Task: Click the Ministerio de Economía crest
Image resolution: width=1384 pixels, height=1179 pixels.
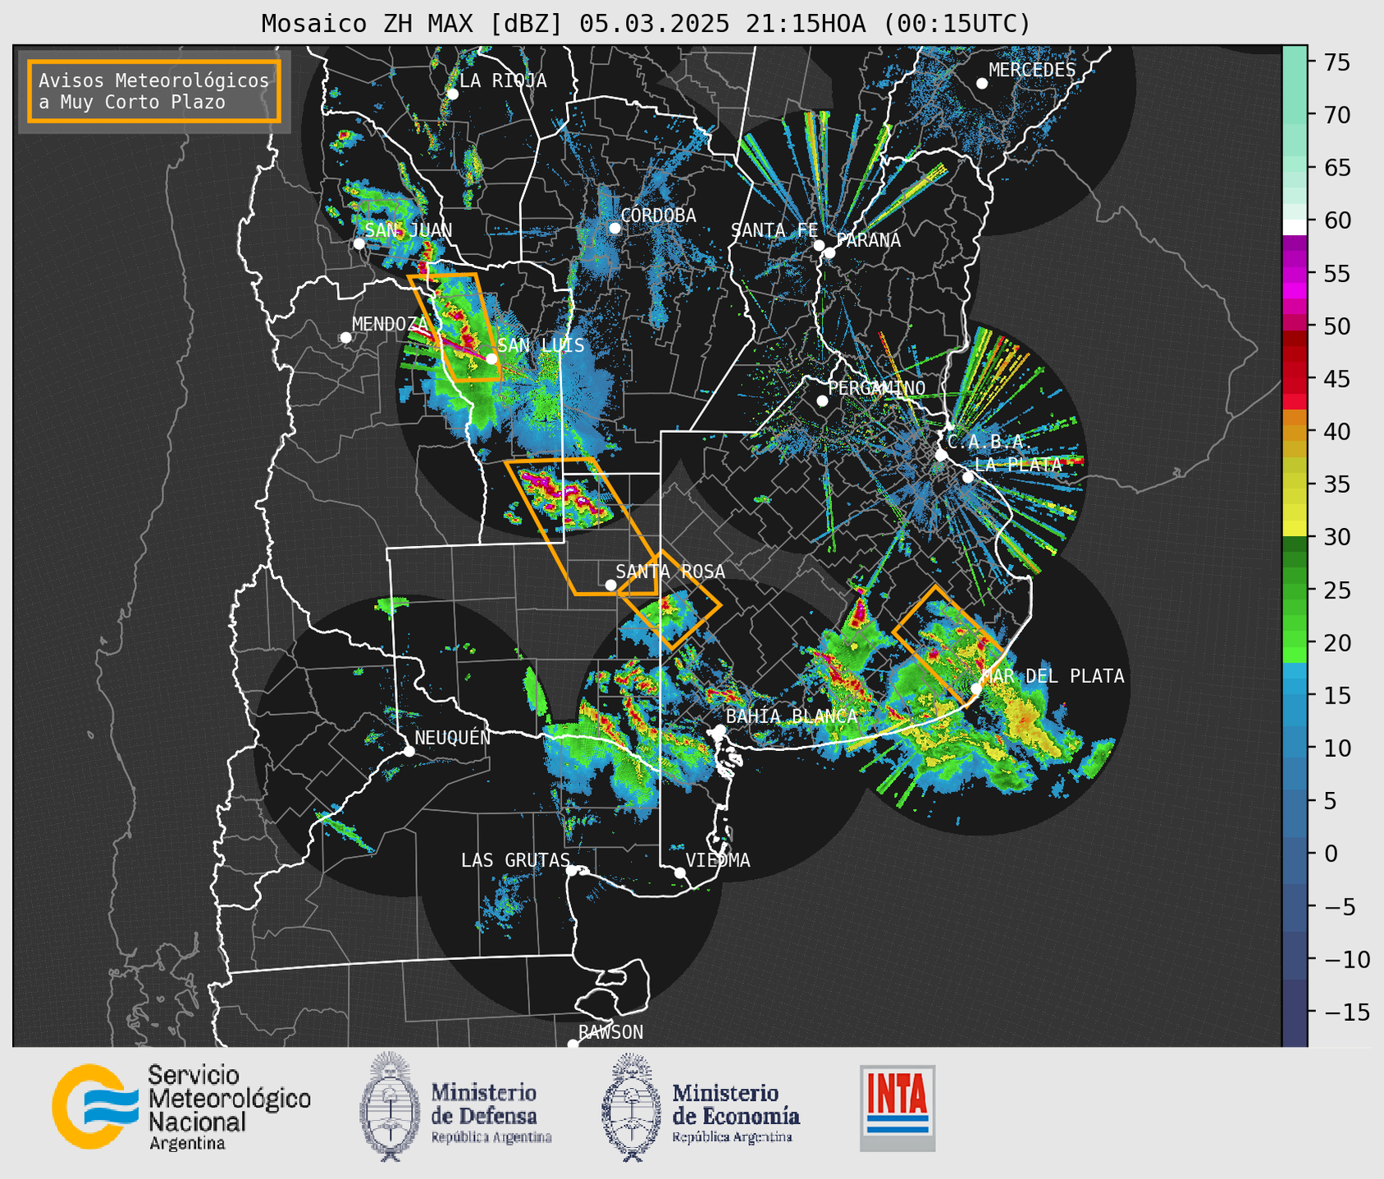Action: coord(632,1107)
